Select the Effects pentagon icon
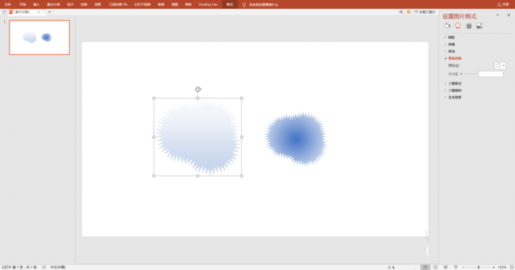This screenshot has width=515, height=270. pyautogui.click(x=458, y=26)
